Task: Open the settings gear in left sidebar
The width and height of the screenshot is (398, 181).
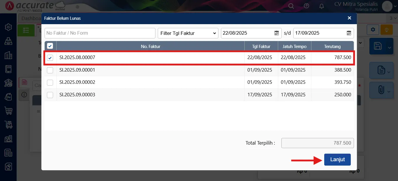Action: (x=8, y=27)
